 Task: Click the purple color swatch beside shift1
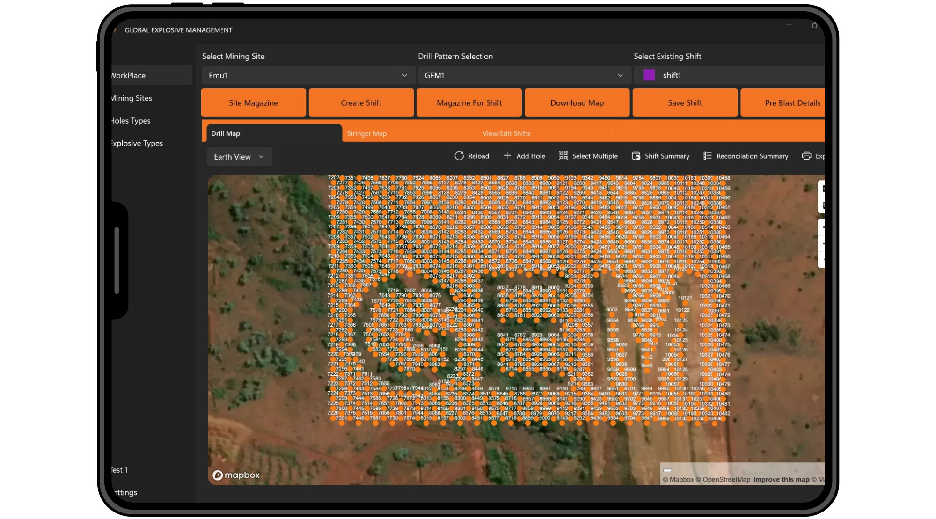649,75
